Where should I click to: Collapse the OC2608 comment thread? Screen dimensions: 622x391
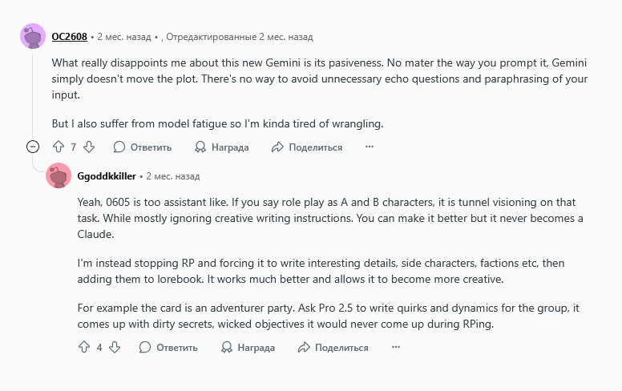33,147
